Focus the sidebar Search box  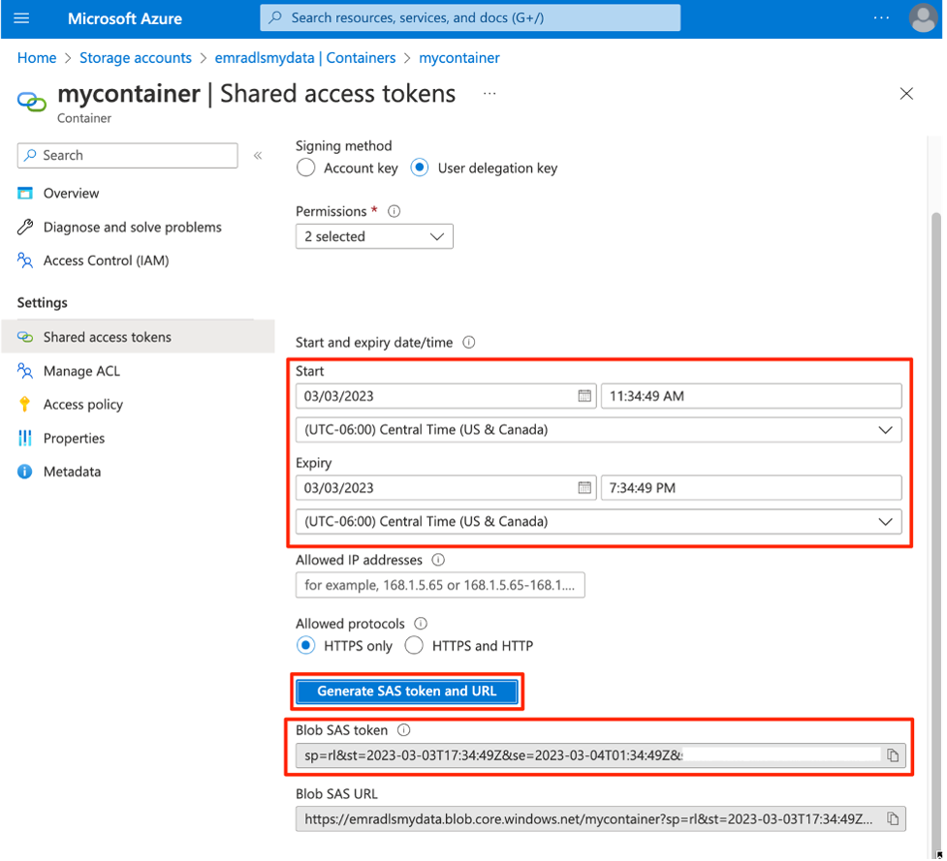(127, 156)
